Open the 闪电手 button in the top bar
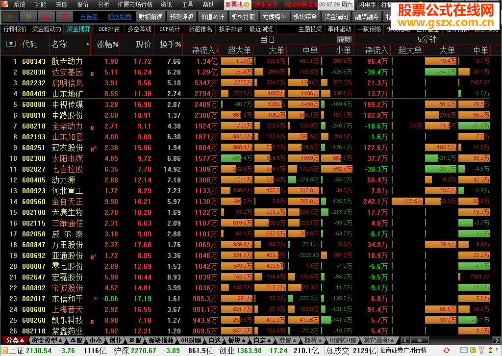502x356 pixels. click(x=367, y=4)
